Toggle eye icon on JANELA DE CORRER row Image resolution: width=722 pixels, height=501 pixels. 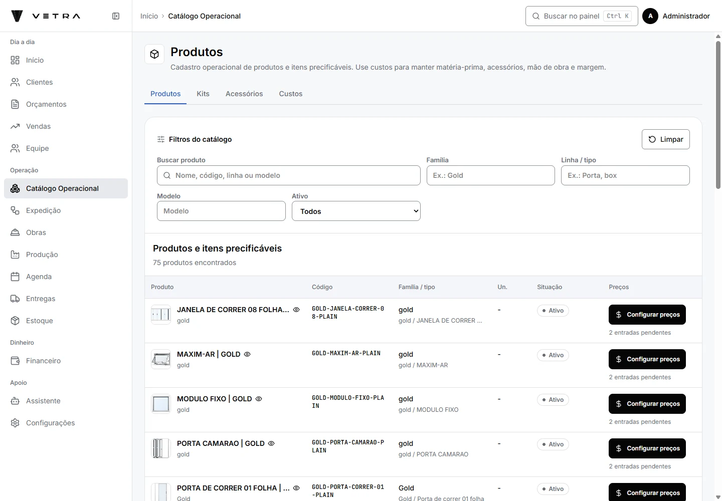(296, 310)
